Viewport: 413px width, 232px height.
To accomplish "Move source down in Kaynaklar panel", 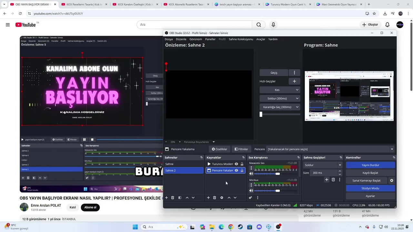I will pos(235,198).
